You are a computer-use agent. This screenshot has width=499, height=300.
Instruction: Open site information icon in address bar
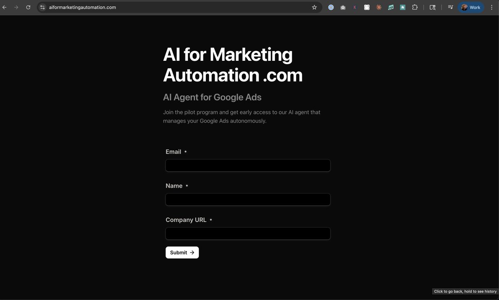[x=42, y=7]
